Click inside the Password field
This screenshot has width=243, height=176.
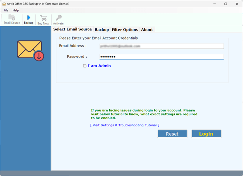tap(161, 56)
